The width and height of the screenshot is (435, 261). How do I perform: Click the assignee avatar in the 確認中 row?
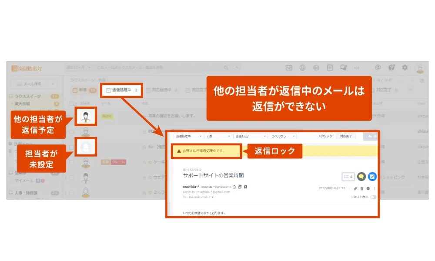click(86, 116)
